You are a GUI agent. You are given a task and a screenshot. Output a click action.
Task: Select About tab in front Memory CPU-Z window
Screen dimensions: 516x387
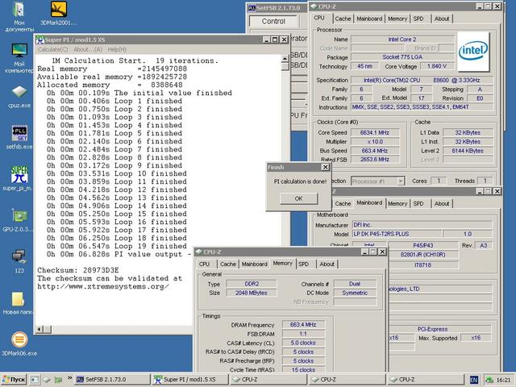[327, 264]
